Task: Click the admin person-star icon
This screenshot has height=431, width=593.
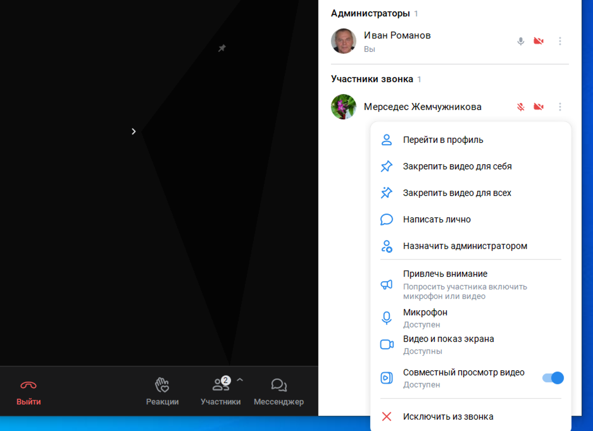Action: [x=386, y=246]
